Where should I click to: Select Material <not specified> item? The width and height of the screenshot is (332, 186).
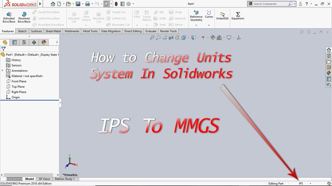click(x=24, y=76)
